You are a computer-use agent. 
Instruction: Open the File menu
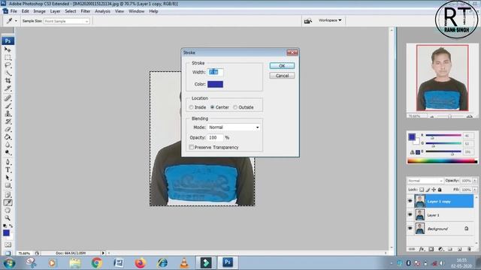click(x=14, y=11)
